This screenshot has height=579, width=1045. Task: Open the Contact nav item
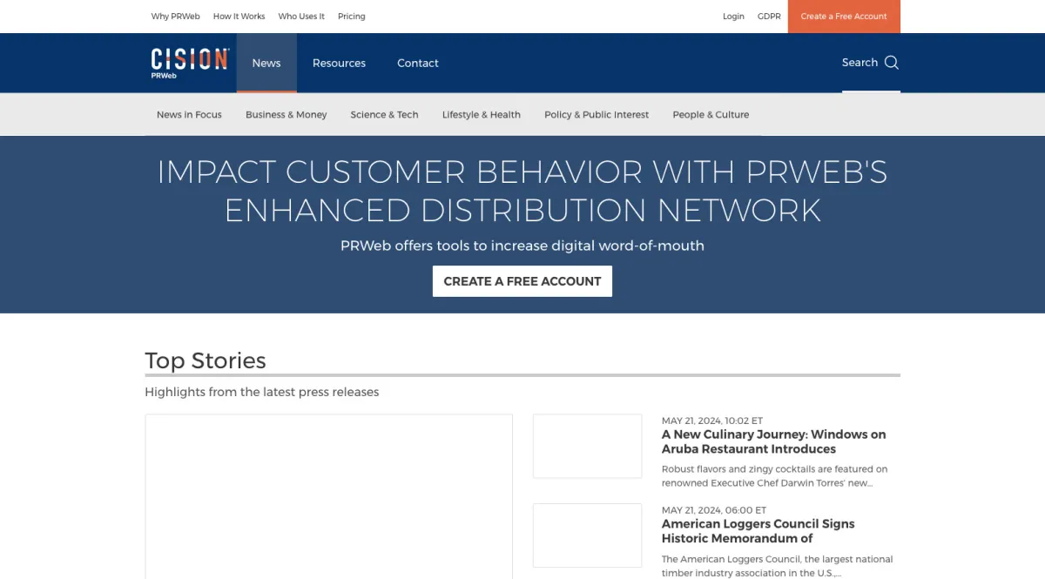pyautogui.click(x=418, y=63)
